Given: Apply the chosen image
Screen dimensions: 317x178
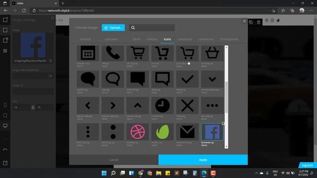Looking at the screenshot, I should pyautogui.click(x=203, y=160).
